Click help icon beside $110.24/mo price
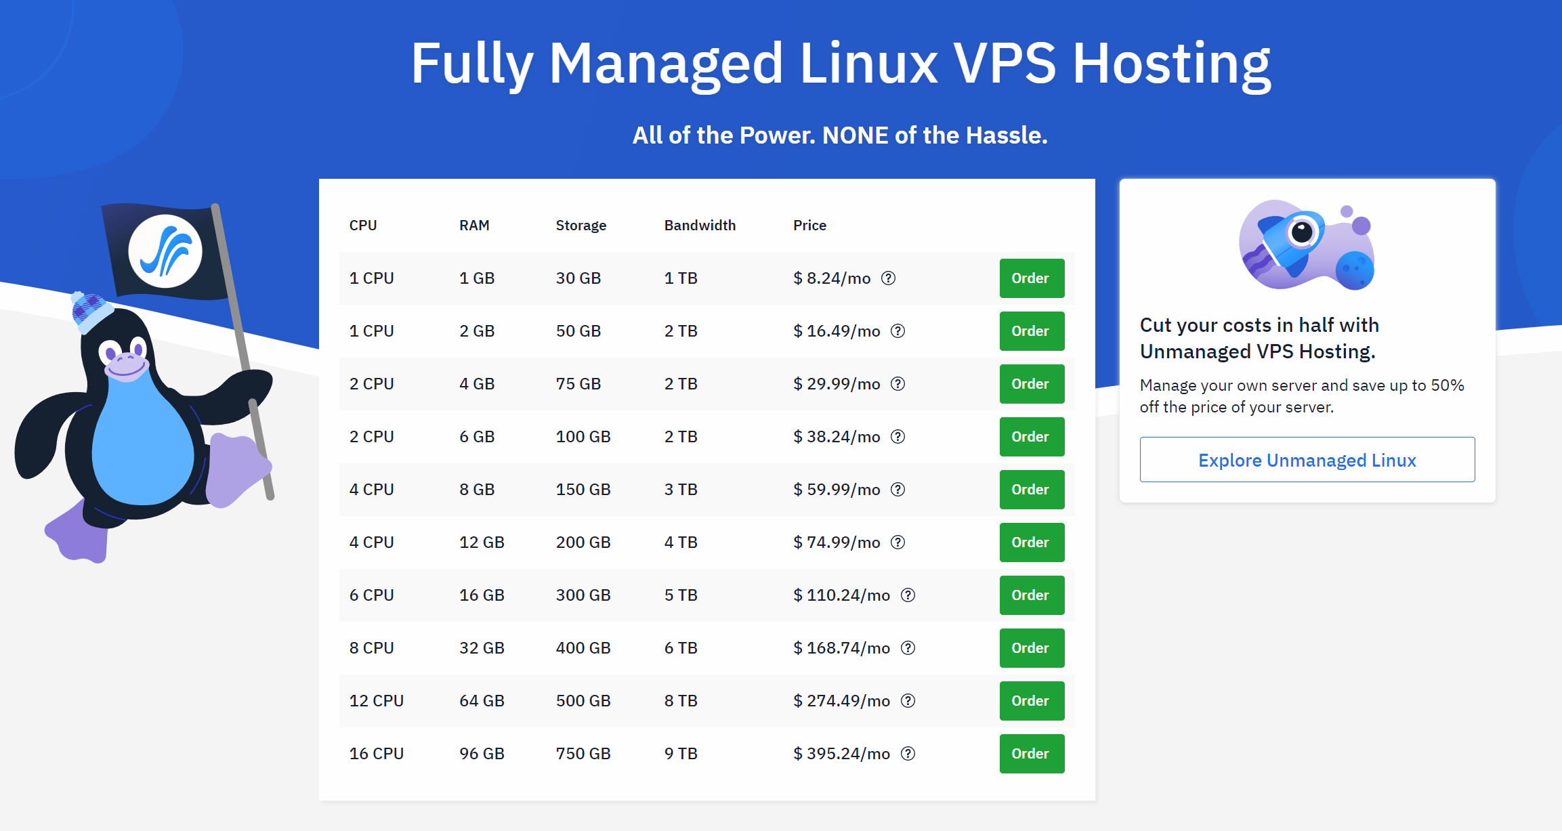The image size is (1562, 831). point(908,595)
